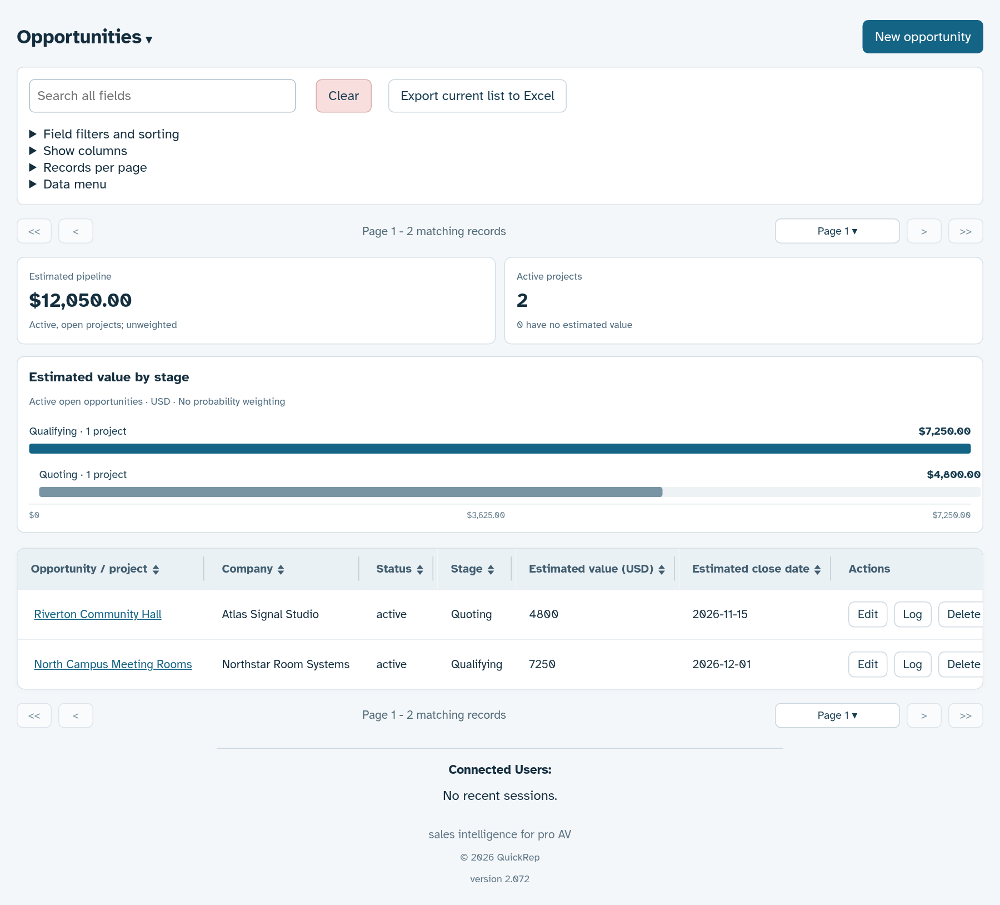Click the 4800 estimated value cell
Screen dimensions: 1000x905
click(x=543, y=614)
